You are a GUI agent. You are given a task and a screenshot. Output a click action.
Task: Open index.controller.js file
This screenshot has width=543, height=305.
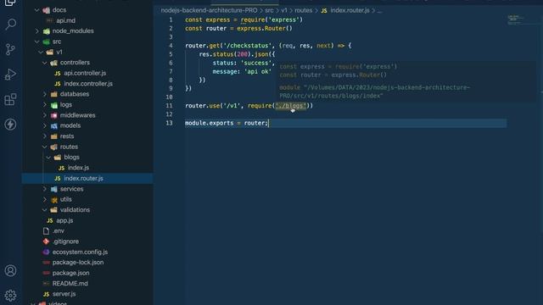click(x=88, y=84)
